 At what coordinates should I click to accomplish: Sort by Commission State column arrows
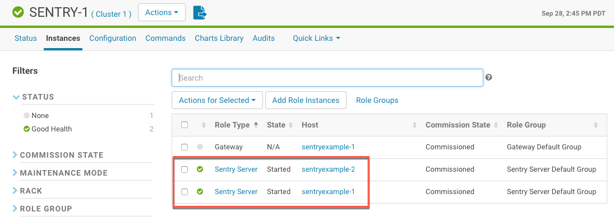coord(496,125)
